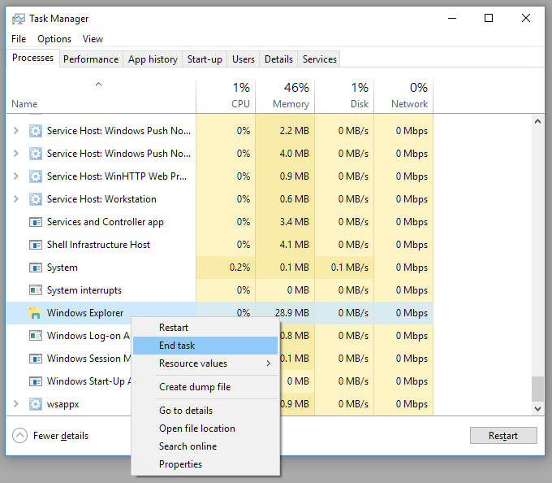The height and width of the screenshot is (483, 552).
Task: Choose End task from the context menu
Action: 205,346
